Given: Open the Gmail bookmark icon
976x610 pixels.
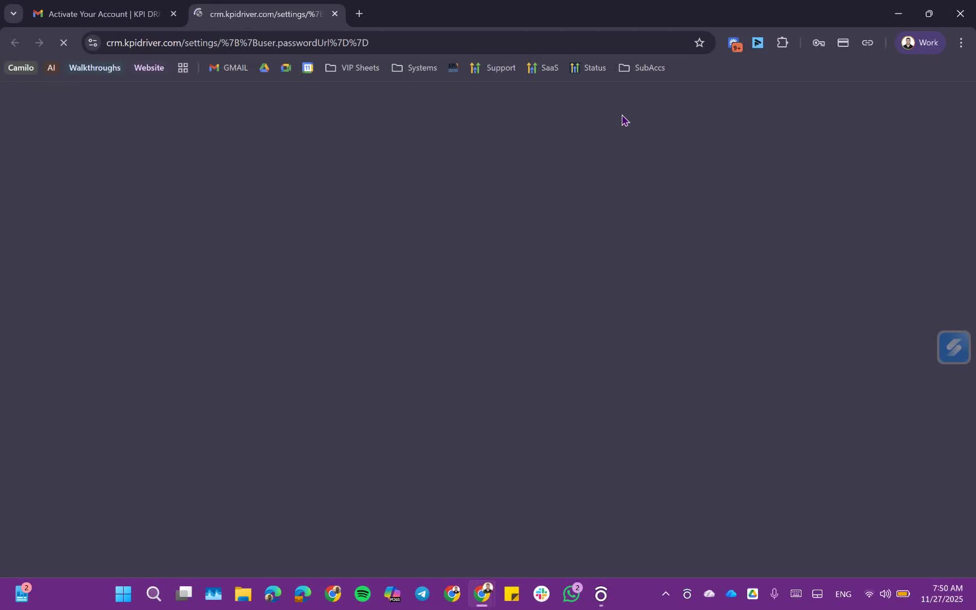Looking at the screenshot, I should click(x=213, y=68).
